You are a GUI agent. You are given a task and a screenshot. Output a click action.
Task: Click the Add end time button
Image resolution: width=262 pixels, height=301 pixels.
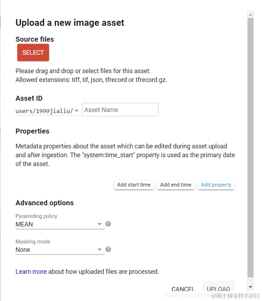(176, 185)
